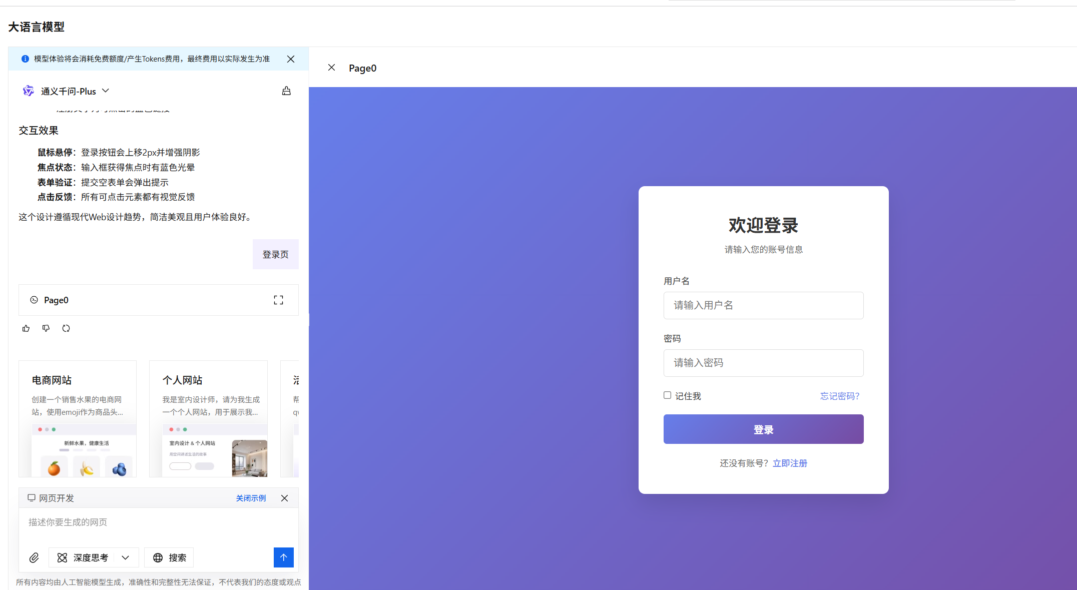Click the 请输入用户名 input field
Viewport: 1077px width, 590px height.
tap(763, 305)
